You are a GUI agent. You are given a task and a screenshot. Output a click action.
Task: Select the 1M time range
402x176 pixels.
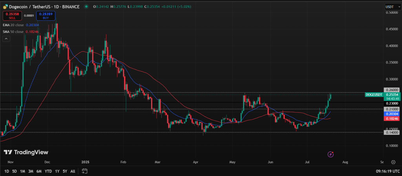tap(22, 171)
